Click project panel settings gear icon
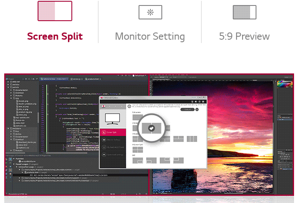Screen dimensions: 297x203 [33, 79]
